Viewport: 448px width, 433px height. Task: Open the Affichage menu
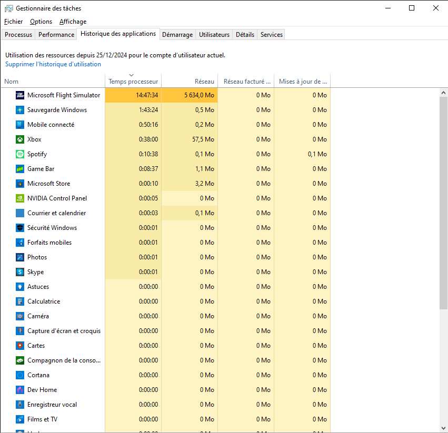73,22
